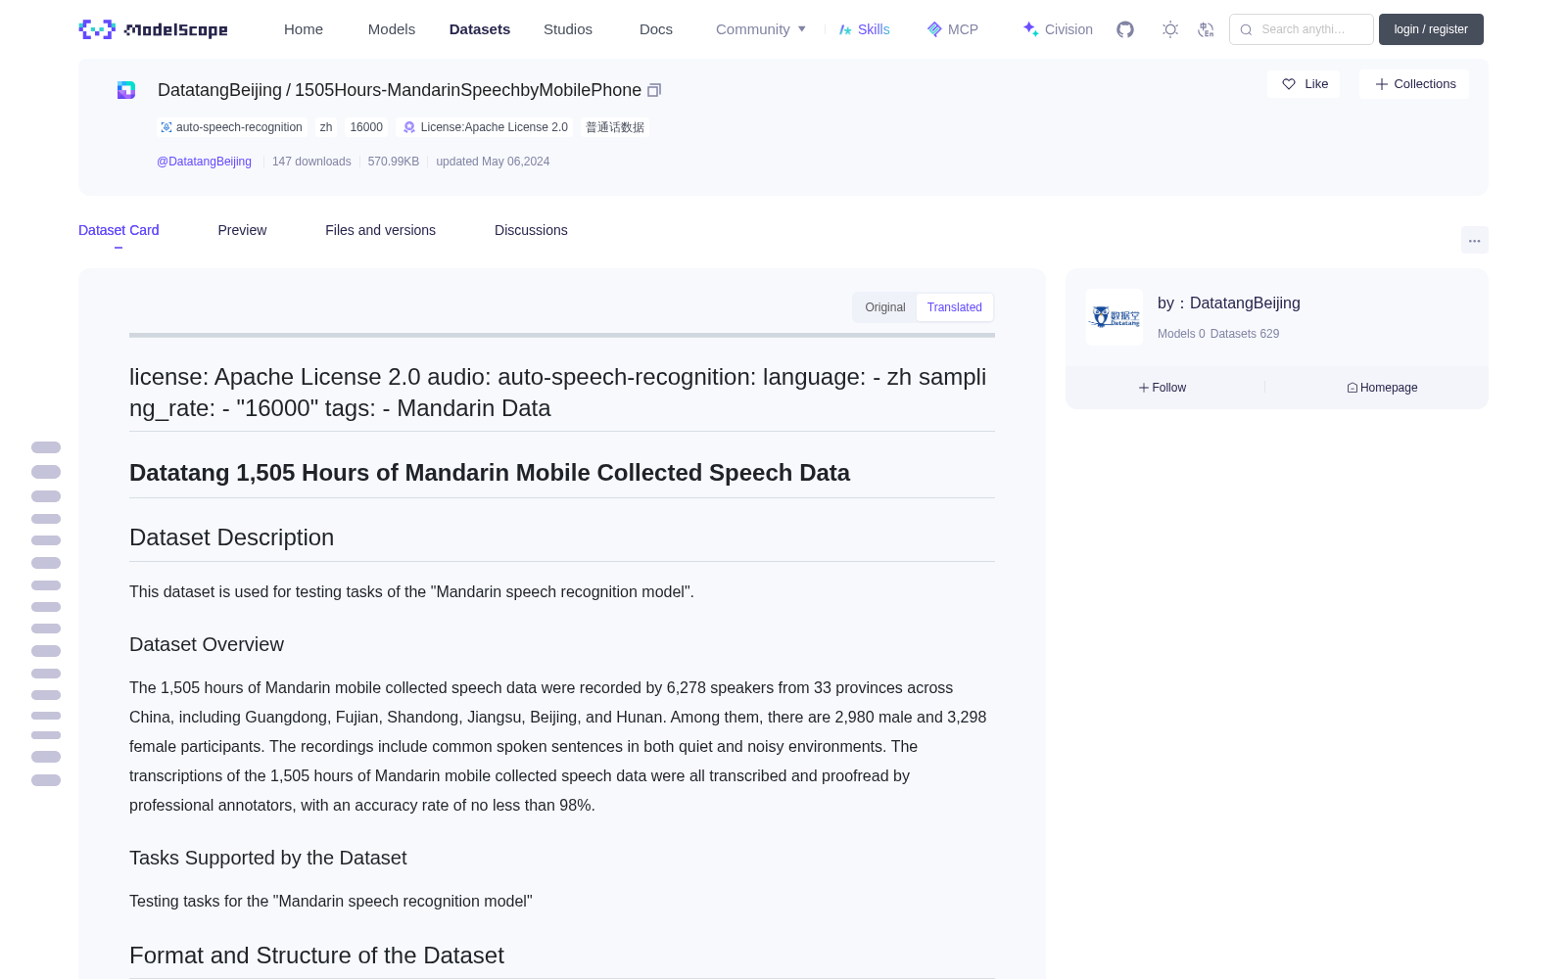Switch to Original text view
Screen dimensions: 1567x979
point(885,307)
